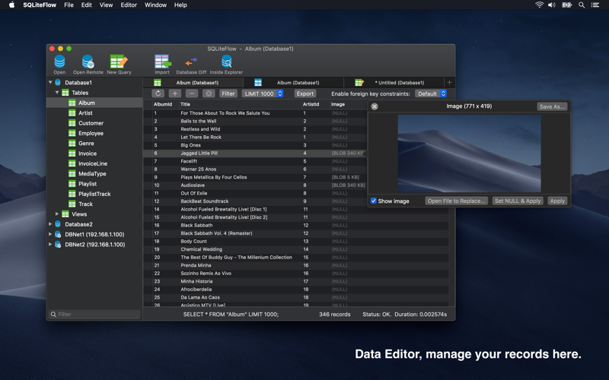
Task: Select the Playlist table in sidebar
Action: pyautogui.click(x=88, y=183)
